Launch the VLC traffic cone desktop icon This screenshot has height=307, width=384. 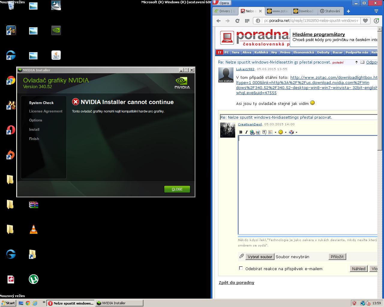[34, 229]
